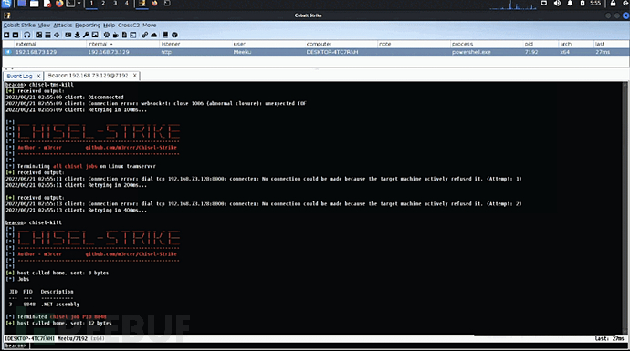
Task: Click the notification bell tray icon
Action: click(x=570, y=4)
